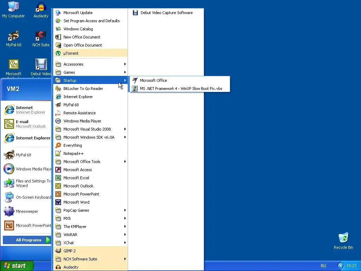The width and height of the screenshot is (361, 271).
Task: Start Minesweeper
Action: pos(27,211)
